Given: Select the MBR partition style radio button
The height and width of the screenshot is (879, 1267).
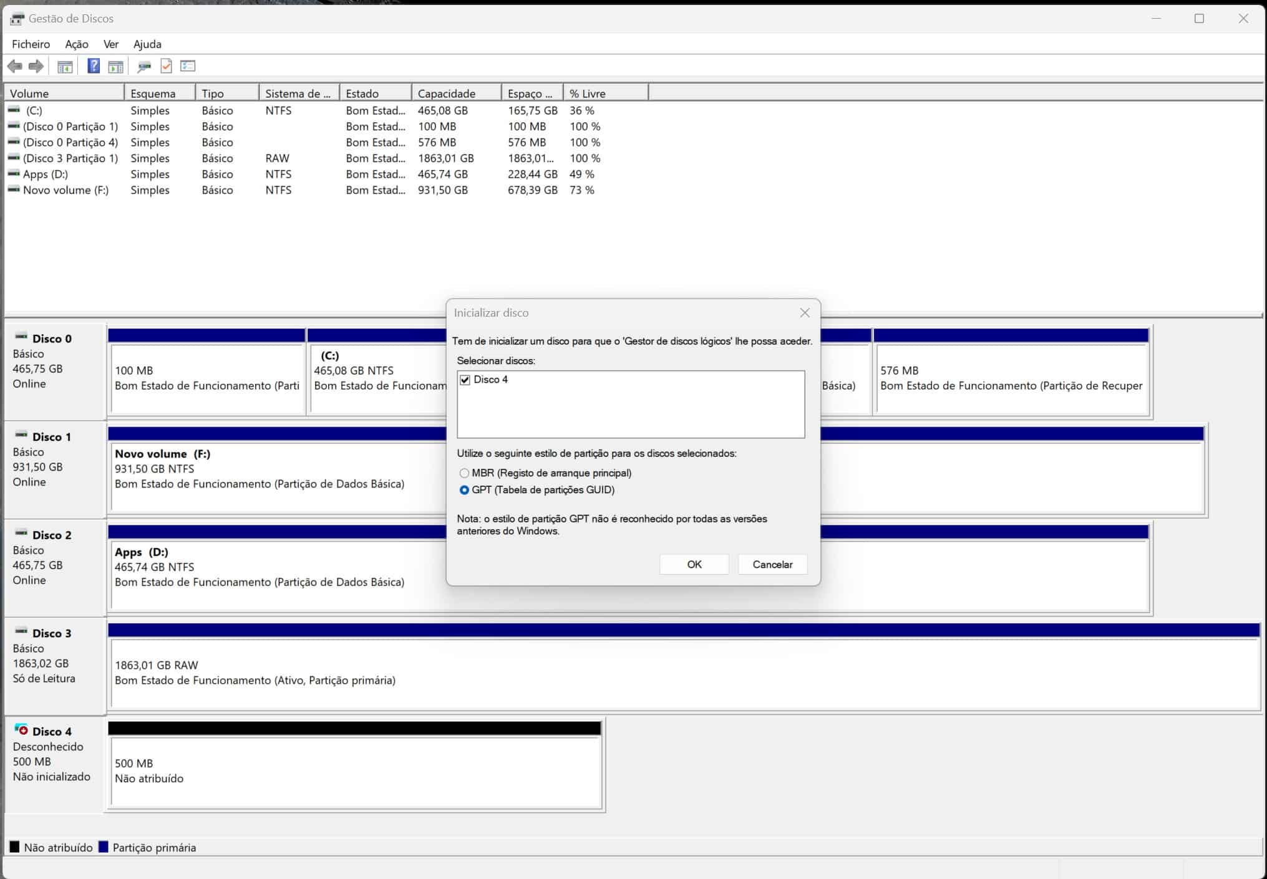Looking at the screenshot, I should point(464,473).
